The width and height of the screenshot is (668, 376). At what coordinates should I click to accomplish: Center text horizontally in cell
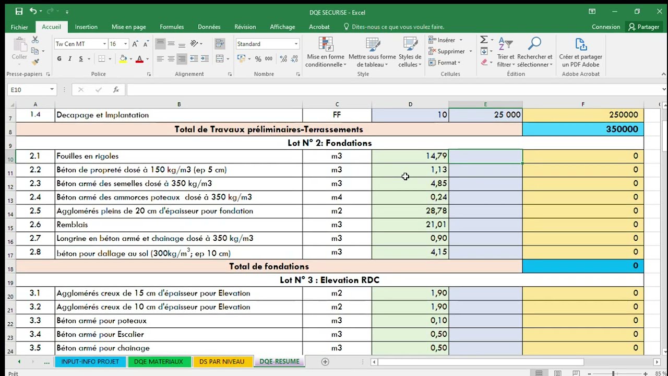coord(171,59)
